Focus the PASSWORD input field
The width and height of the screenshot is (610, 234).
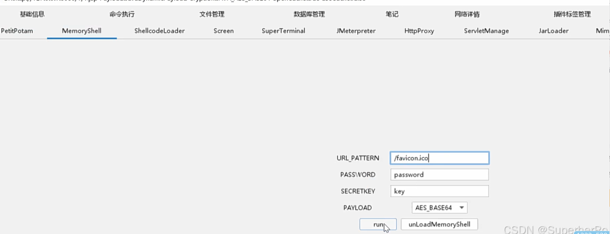(439, 175)
